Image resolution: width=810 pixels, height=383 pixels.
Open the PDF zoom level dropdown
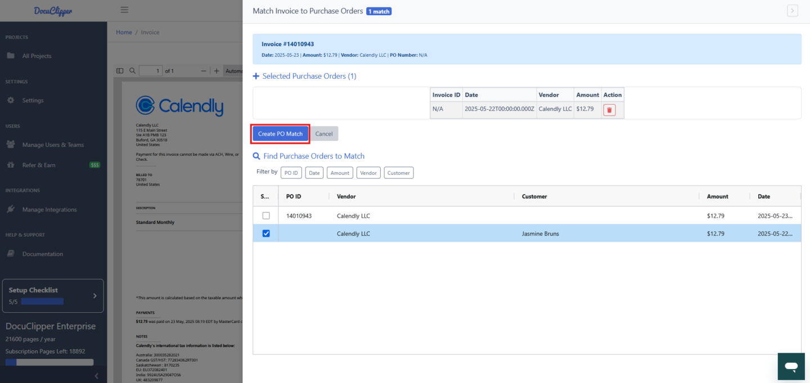point(233,71)
